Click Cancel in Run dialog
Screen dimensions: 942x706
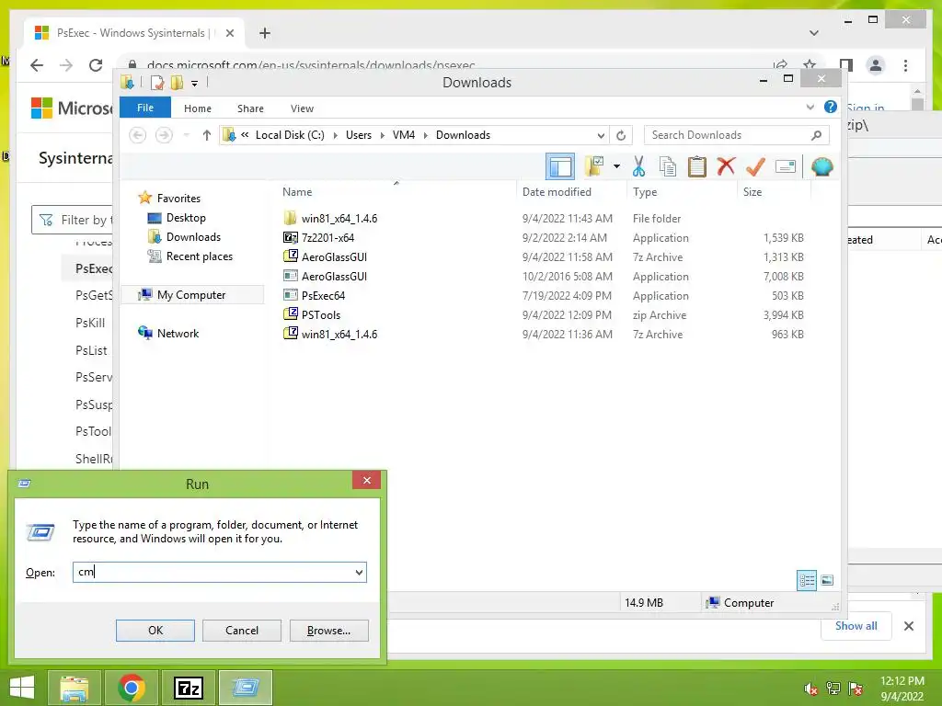coord(242,631)
